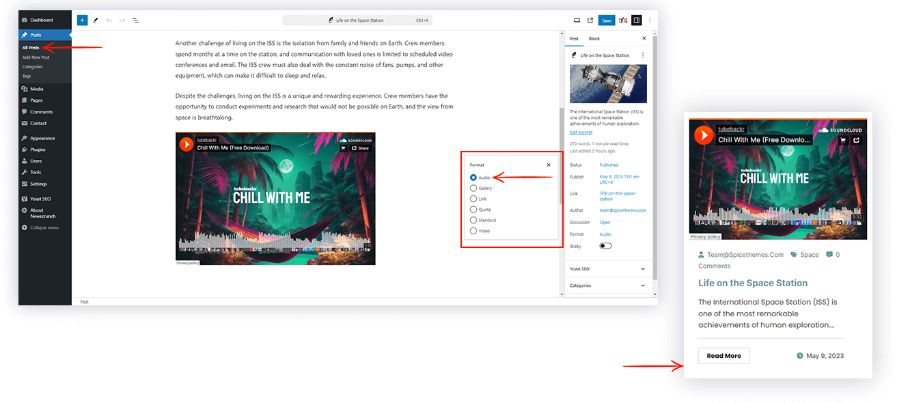This screenshot has height=403, width=897.
Task: Open All Posts submenu item
Action: tap(31, 48)
